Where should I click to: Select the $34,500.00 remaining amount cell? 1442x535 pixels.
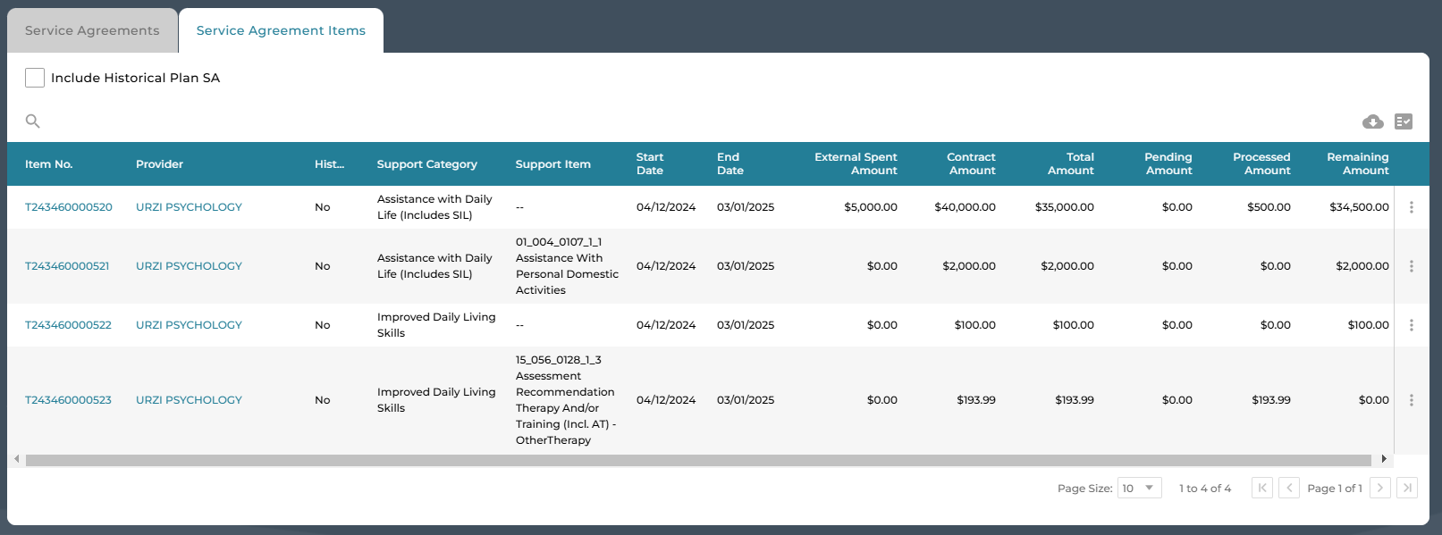(1360, 207)
